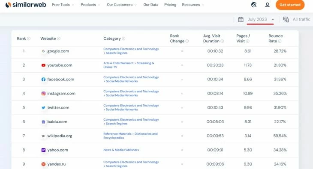
Task: Go to Our Data menu item
Action: [150, 5]
